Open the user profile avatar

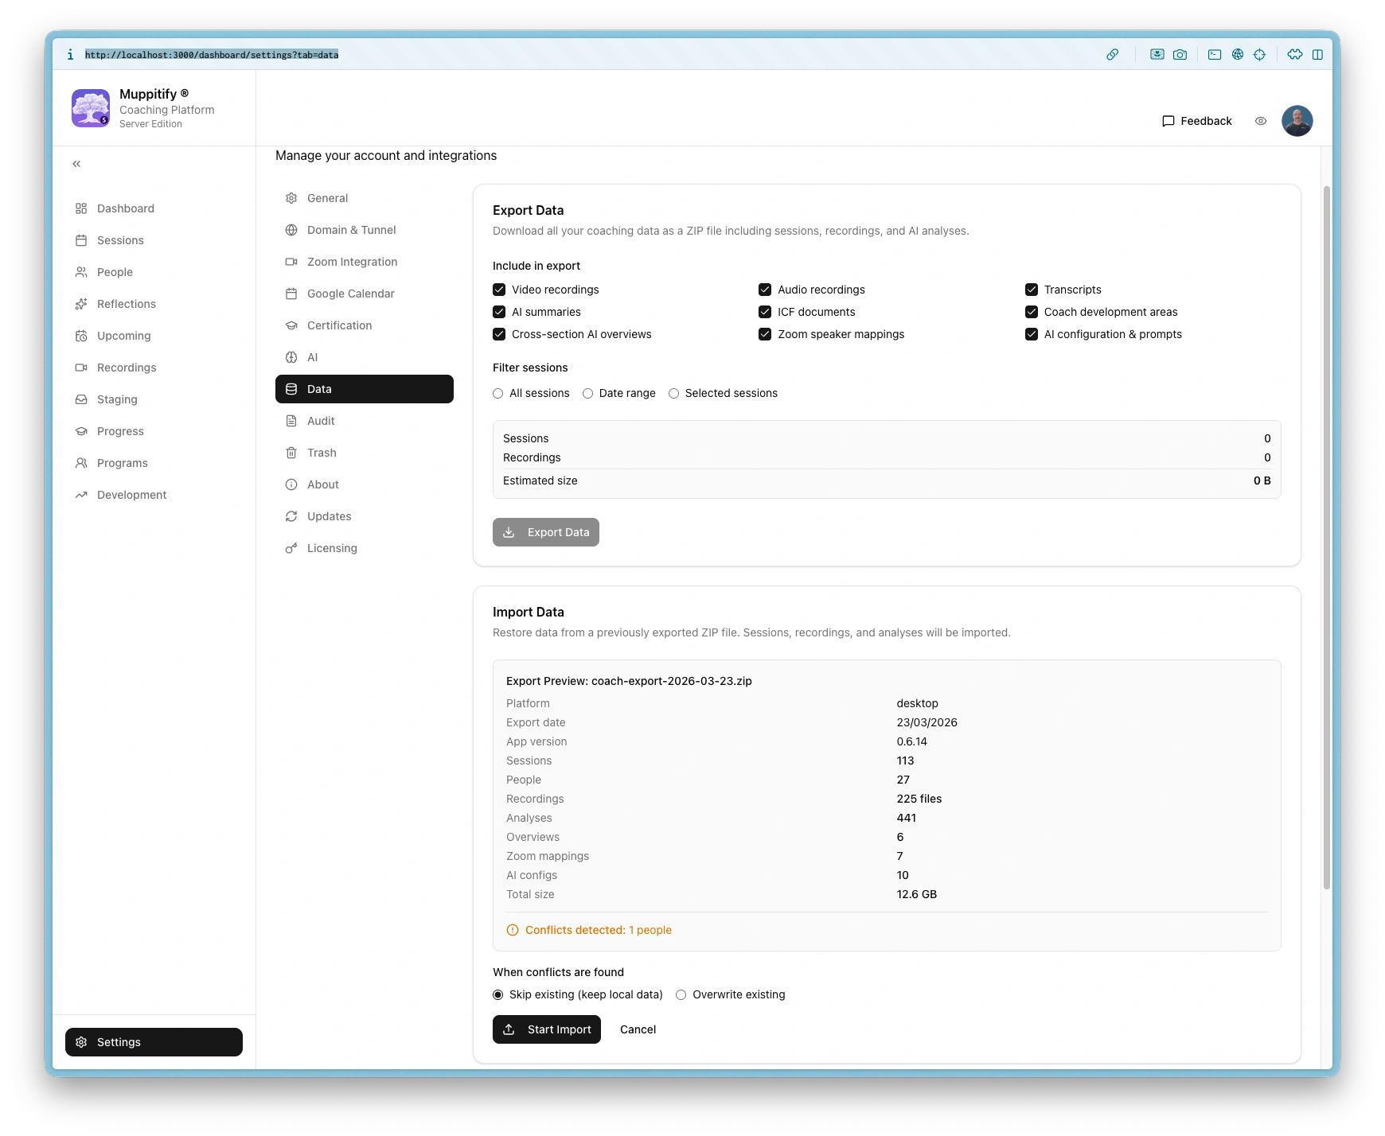click(x=1297, y=121)
